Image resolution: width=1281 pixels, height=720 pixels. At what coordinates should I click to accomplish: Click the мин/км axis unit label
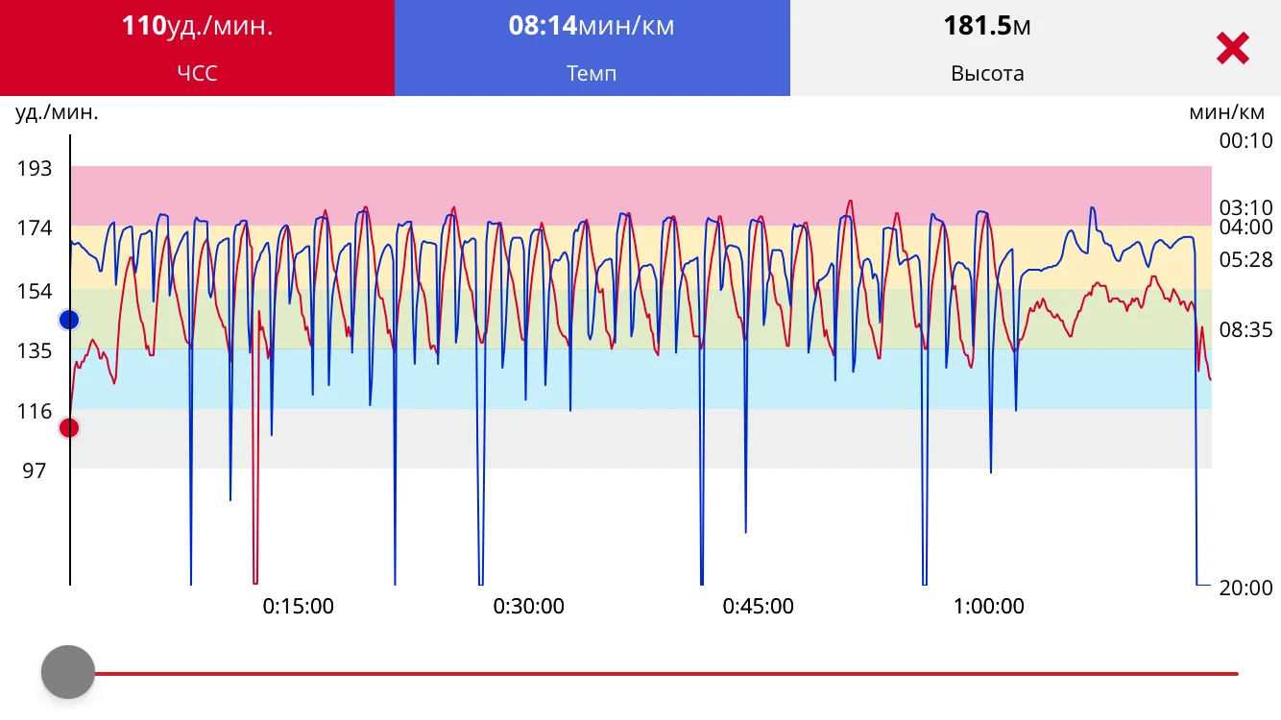pos(1227,112)
